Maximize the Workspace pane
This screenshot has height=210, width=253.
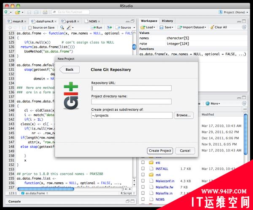tap(244, 21)
